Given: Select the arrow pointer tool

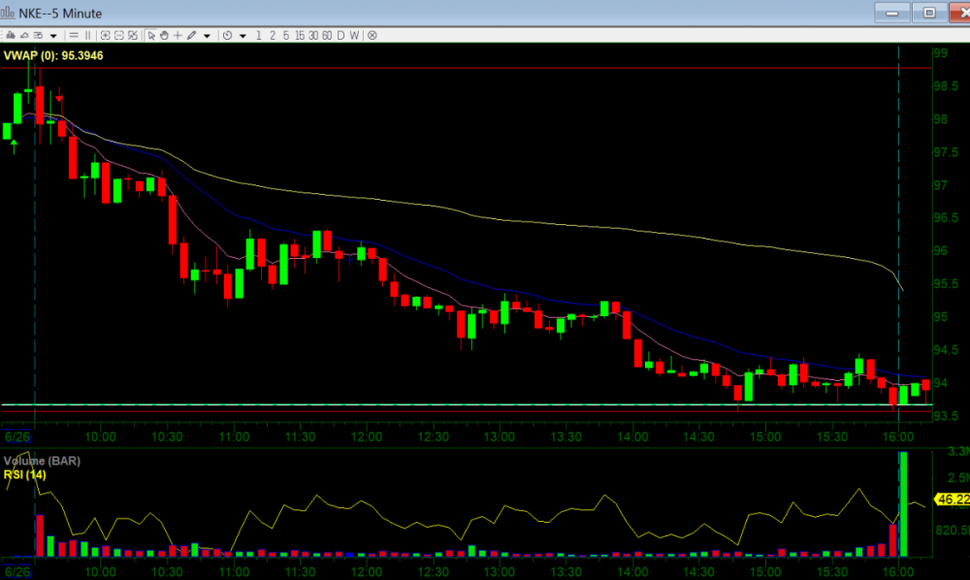Looking at the screenshot, I should 151,35.
